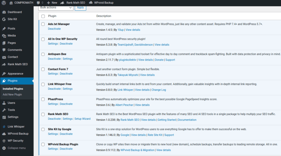Image resolution: width=281 pixels, height=156 pixels.
Task: Open the Users menu label
Action: (11, 103)
